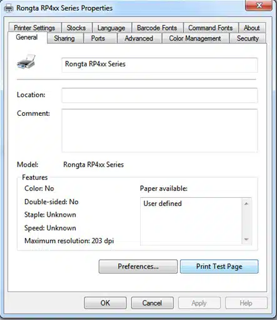
Task: Click the 'Paper available:' label
Action: [x=164, y=188]
